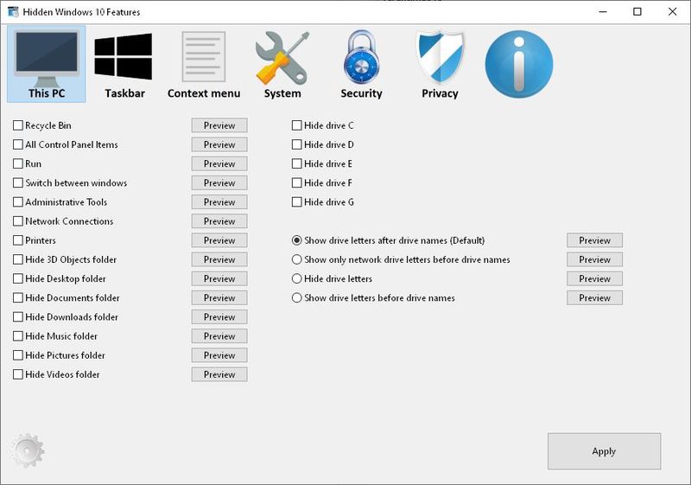The height and width of the screenshot is (485, 691).
Task: Toggle Hide drive E
Action: coord(296,163)
